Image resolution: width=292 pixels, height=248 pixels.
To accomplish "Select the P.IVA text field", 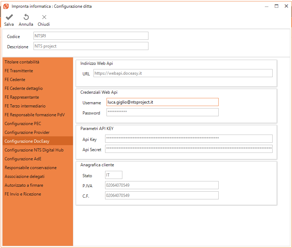I will 162,185.
